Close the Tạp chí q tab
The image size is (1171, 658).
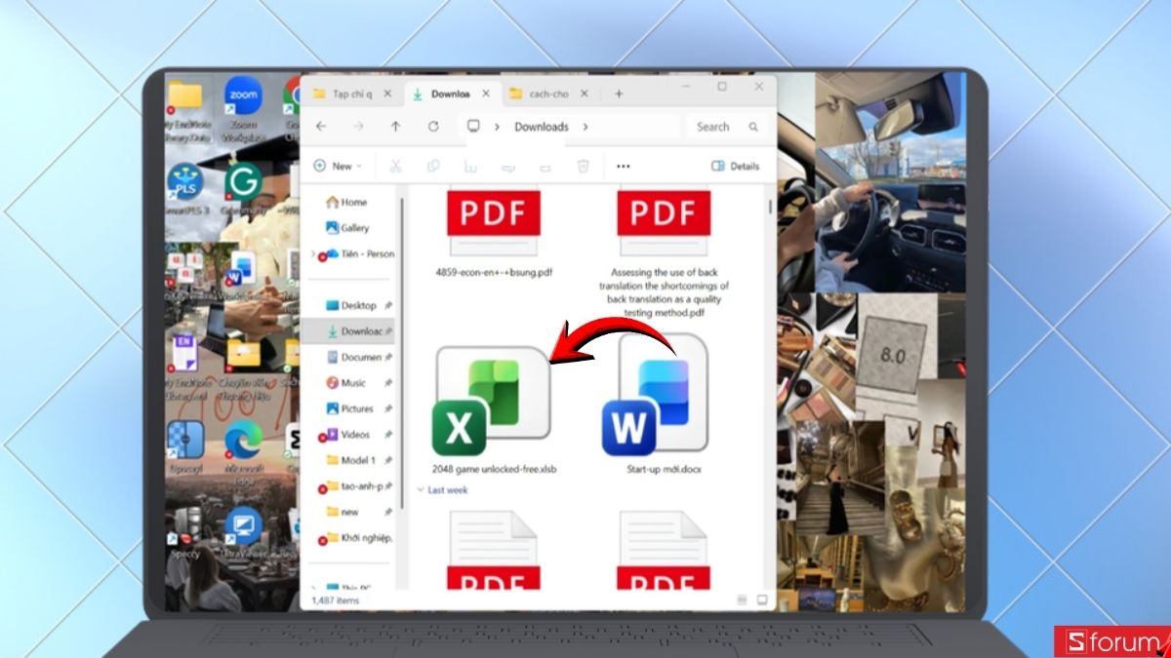coord(387,94)
